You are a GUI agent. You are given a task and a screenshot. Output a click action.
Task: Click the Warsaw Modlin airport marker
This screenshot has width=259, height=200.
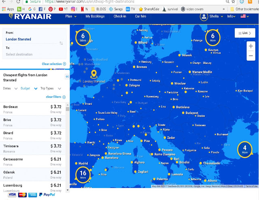pyautogui.click(x=190, y=72)
